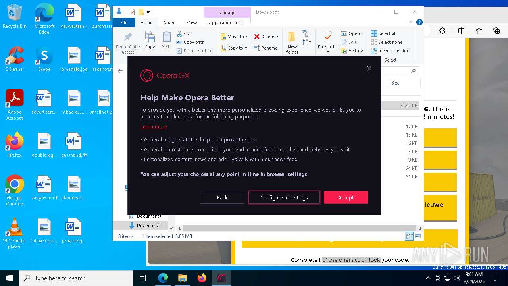This screenshot has width=508, height=286.
Task: Open the Application Tools tab
Action: (x=227, y=23)
